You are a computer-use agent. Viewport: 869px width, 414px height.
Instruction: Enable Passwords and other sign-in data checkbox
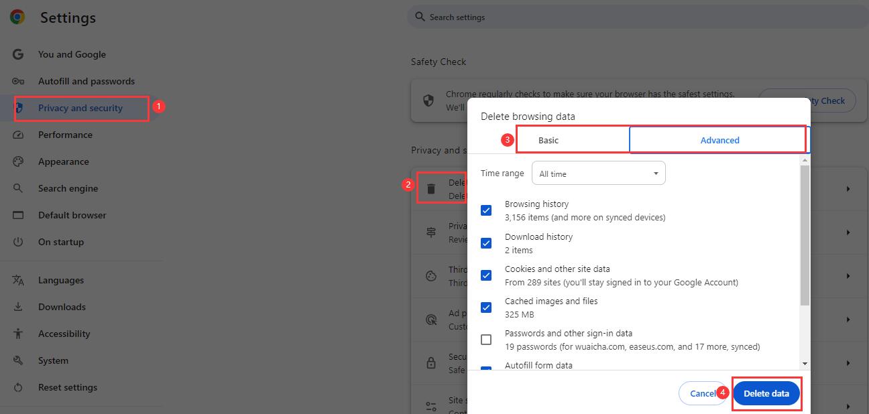[486, 340]
